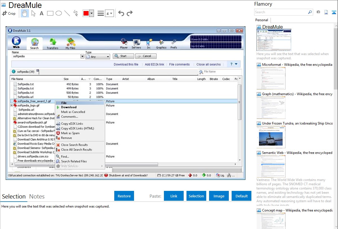Open the color picker dropdown arrow
The width and height of the screenshot is (338, 229).
[91, 13]
